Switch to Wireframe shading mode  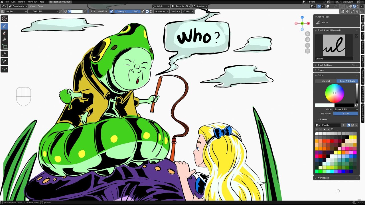[347, 6]
